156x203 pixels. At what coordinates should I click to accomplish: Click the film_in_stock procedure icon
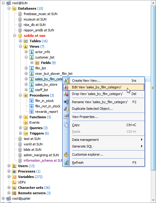(x=31, y=101)
